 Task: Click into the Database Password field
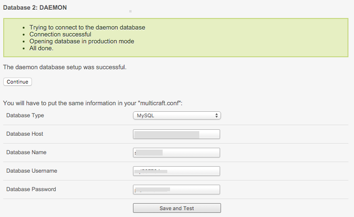point(176,190)
